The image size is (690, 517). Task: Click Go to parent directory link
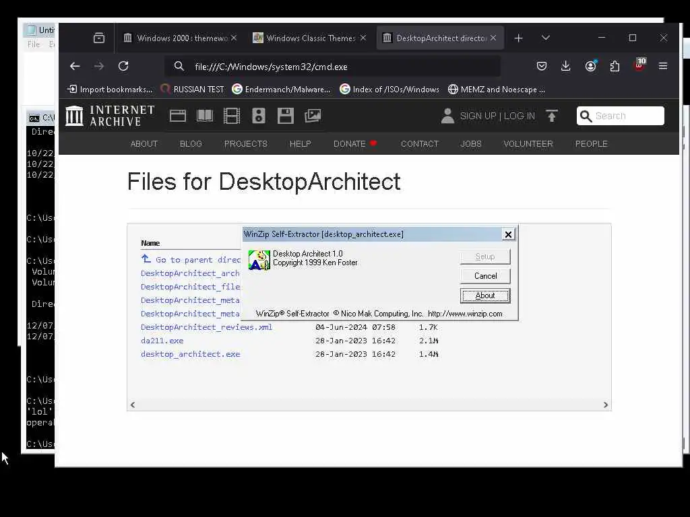coord(191,260)
